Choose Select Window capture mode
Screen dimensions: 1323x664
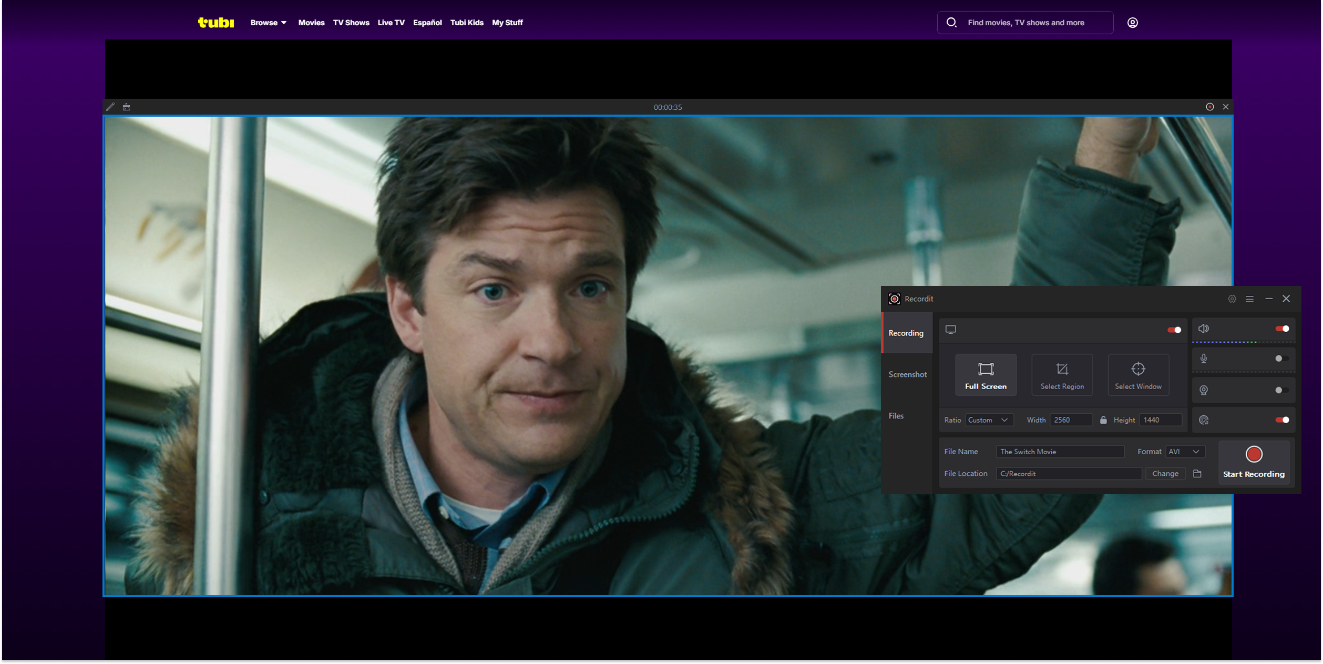point(1138,375)
